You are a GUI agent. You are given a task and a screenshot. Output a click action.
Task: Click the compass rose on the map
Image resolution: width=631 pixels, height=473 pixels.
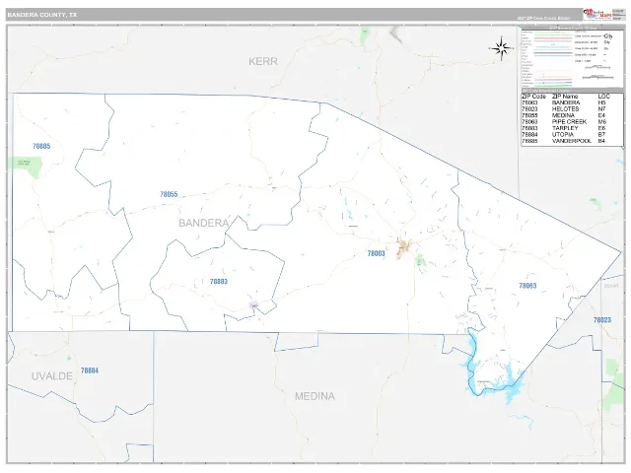click(x=501, y=48)
